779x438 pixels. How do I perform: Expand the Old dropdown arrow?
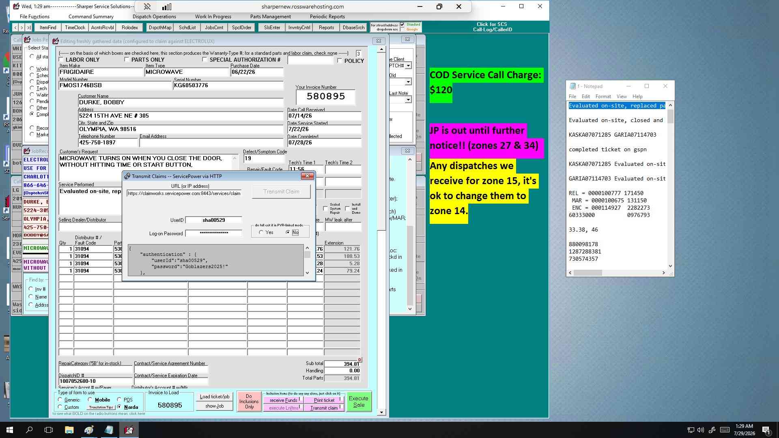(x=408, y=82)
